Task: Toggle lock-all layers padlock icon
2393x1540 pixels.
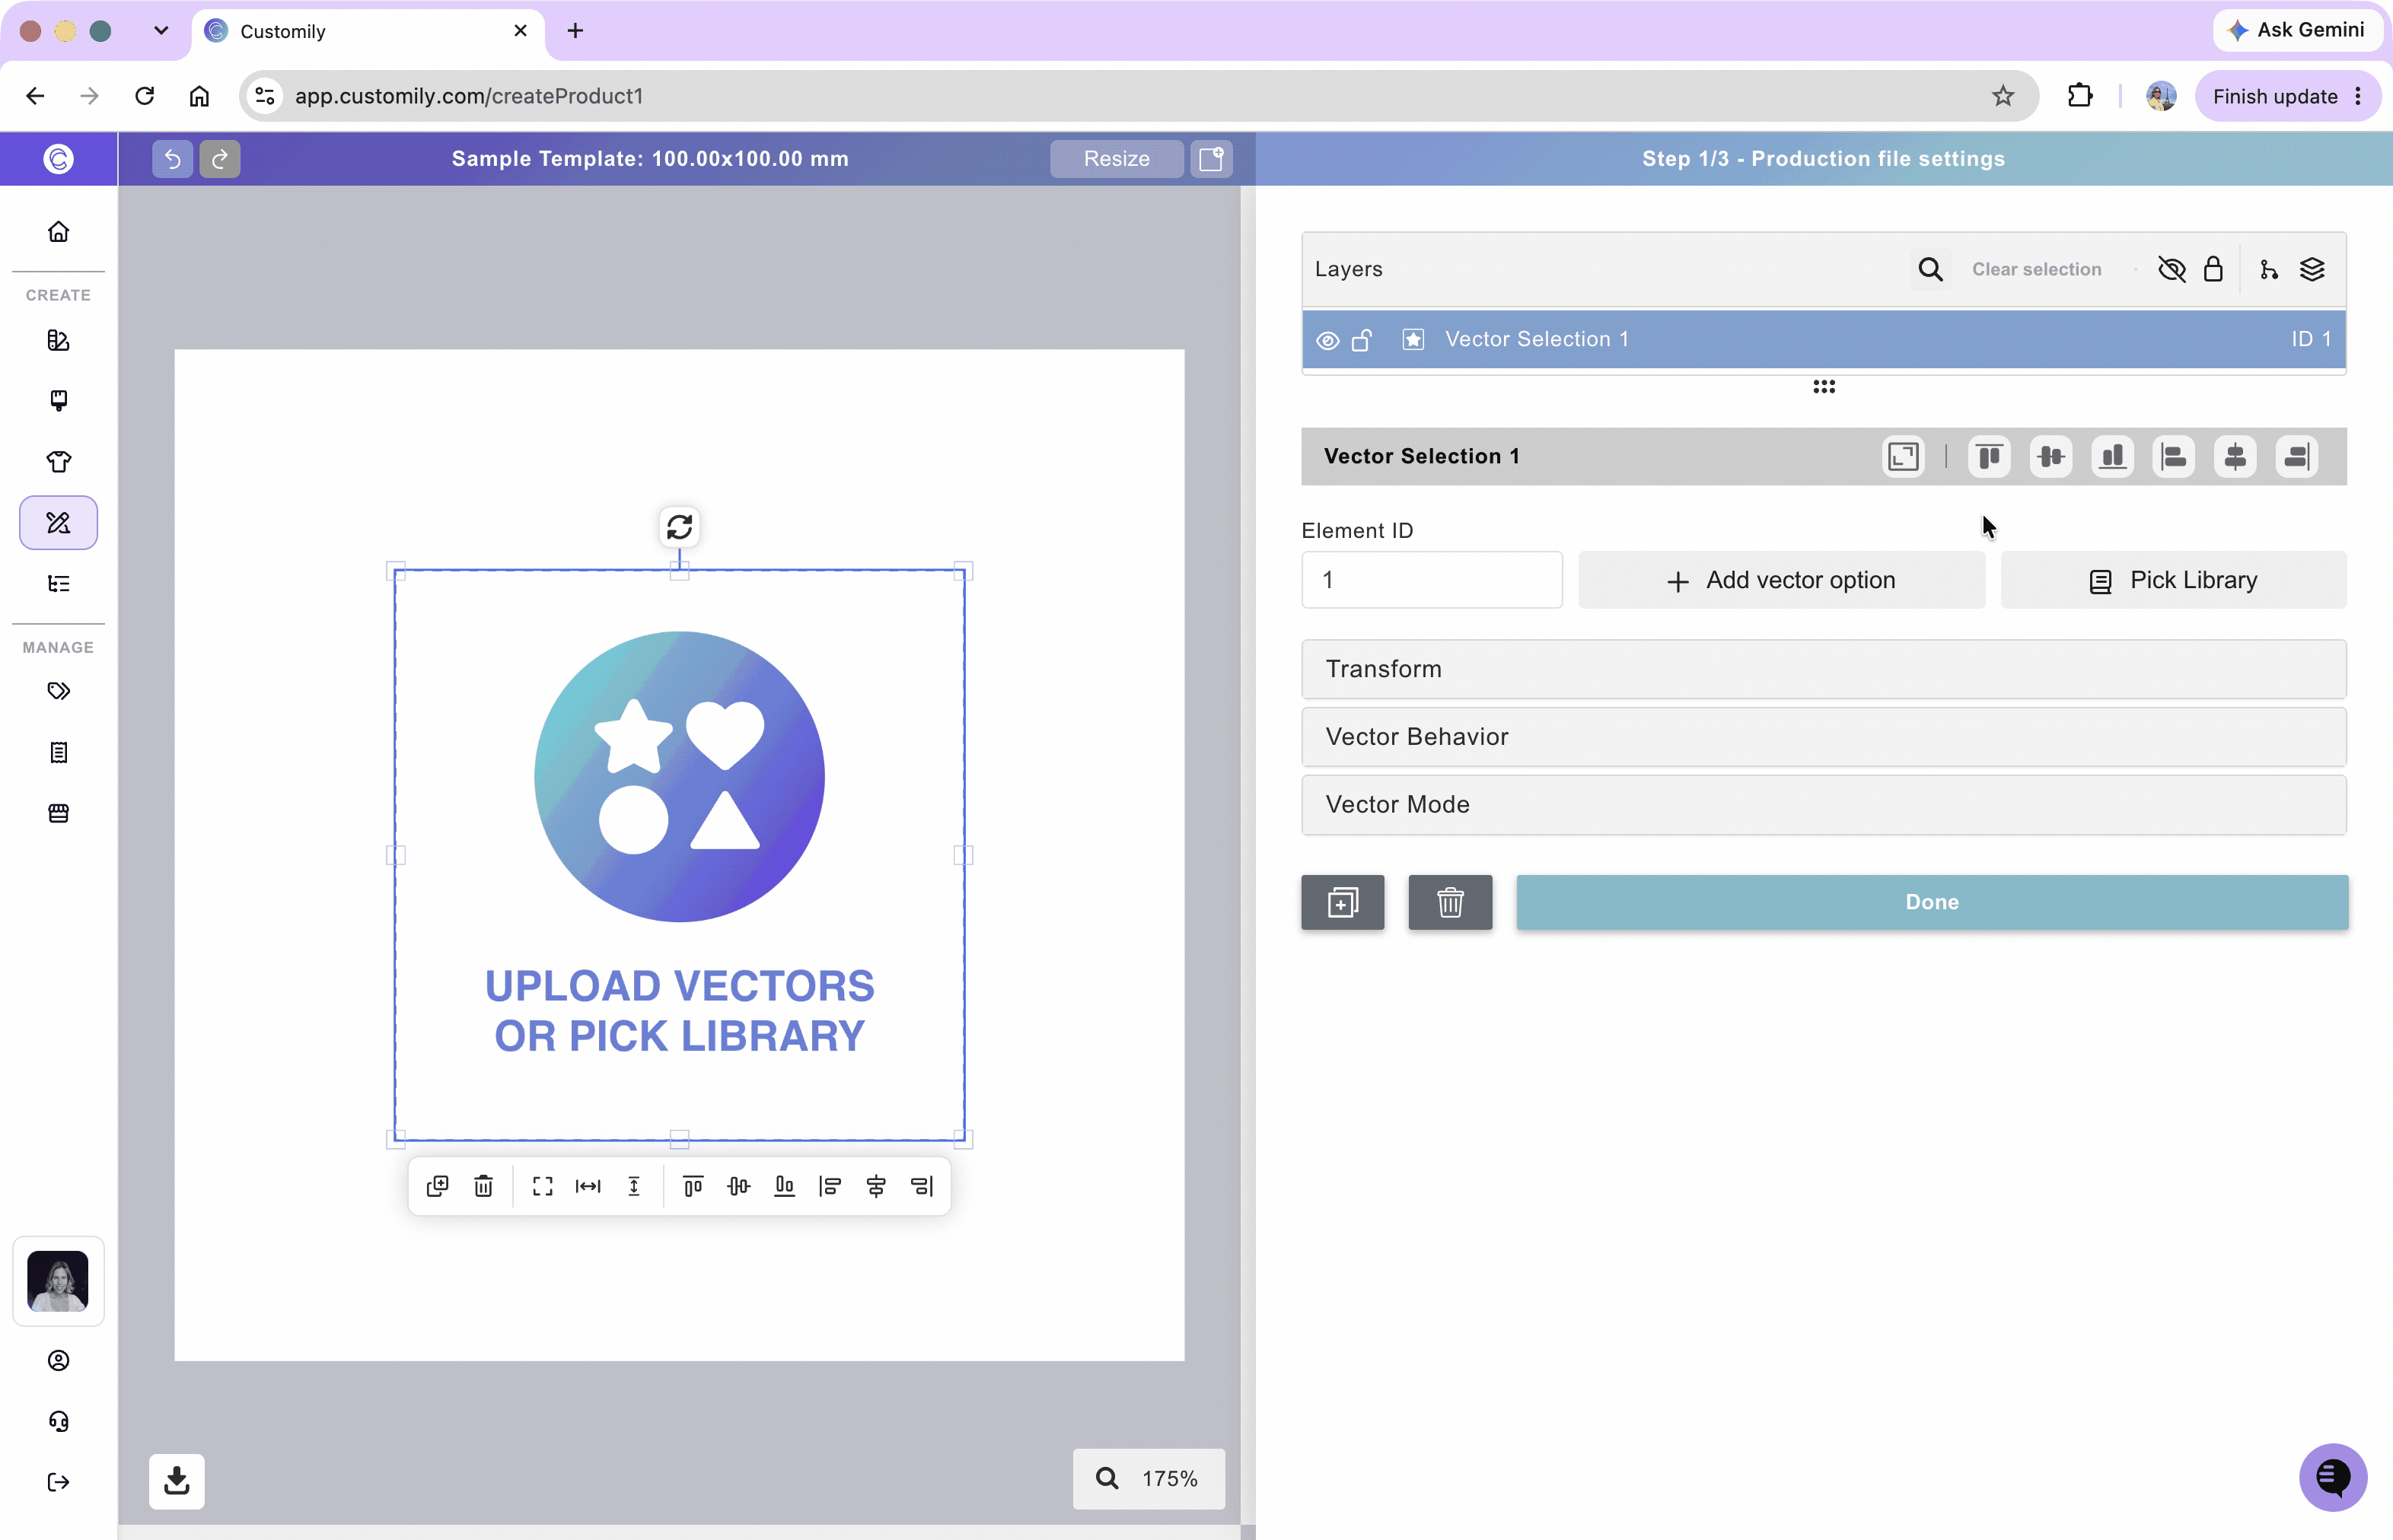Action: point(2213,269)
